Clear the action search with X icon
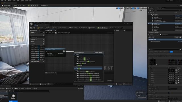 click(75, 54)
